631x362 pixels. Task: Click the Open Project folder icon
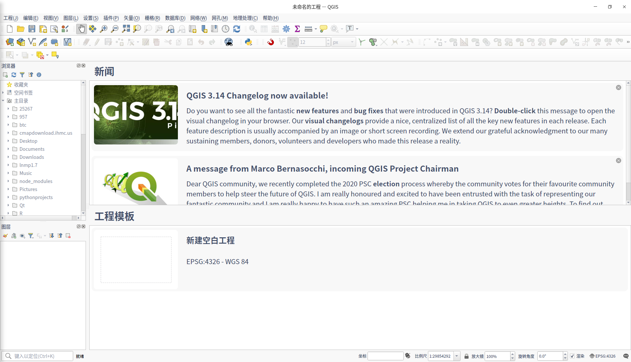(x=21, y=29)
